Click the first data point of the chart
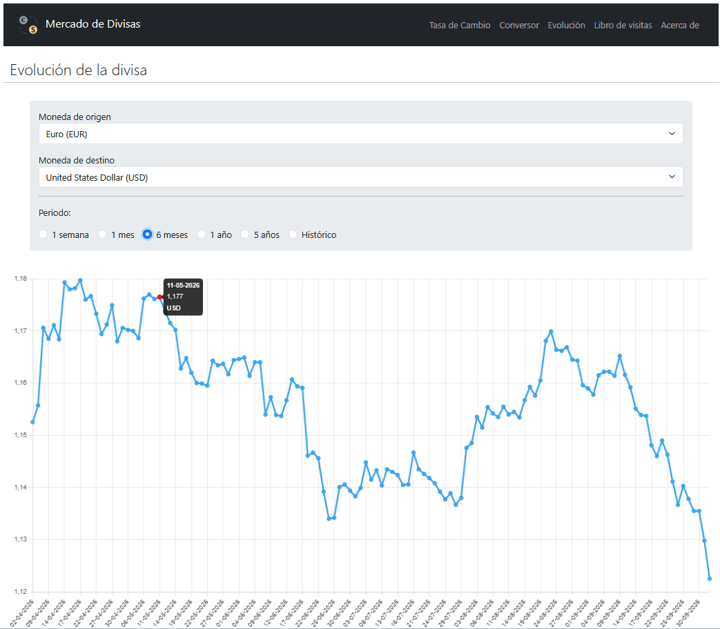720x629 pixels. 32,422
